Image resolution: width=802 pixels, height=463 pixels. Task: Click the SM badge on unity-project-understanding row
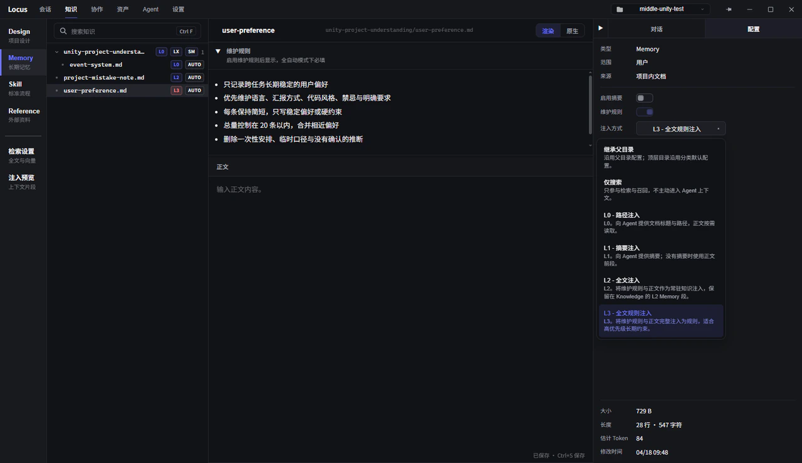pyautogui.click(x=191, y=52)
